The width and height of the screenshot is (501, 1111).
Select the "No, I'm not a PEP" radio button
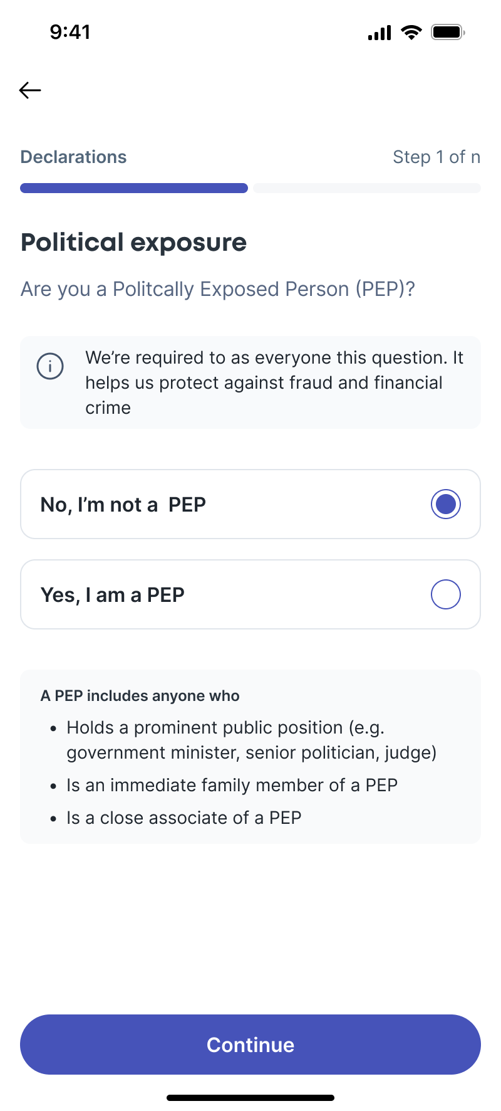click(x=446, y=504)
